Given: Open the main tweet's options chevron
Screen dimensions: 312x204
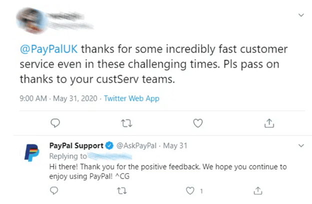Looking at the screenshot, I should pyautogui.click(x=300, y=15).
